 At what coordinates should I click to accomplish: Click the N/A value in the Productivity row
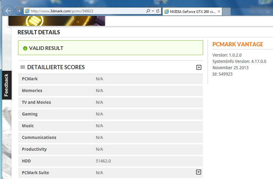pos(99,149)
